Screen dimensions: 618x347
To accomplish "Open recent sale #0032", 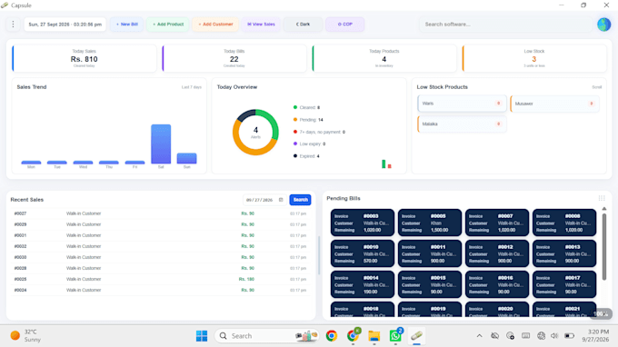I will (161, 246).
